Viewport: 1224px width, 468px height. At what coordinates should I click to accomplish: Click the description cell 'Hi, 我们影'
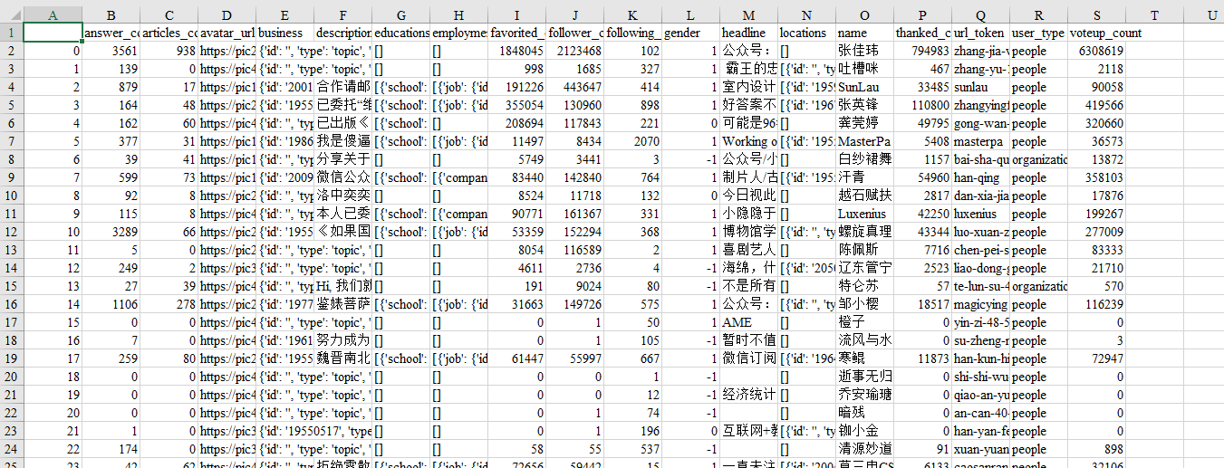pos(342,286)
